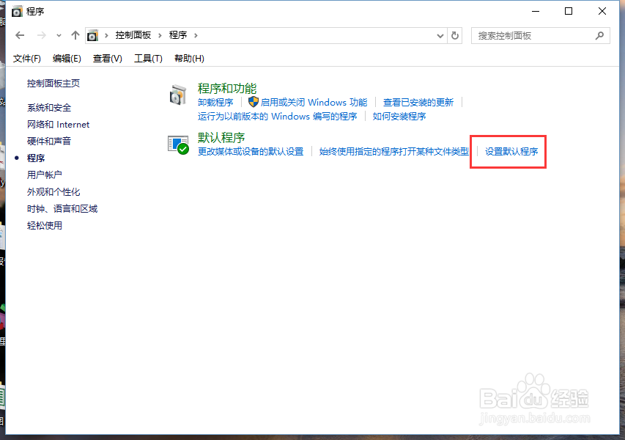Click the 卸载程序 link

[215, 103]
